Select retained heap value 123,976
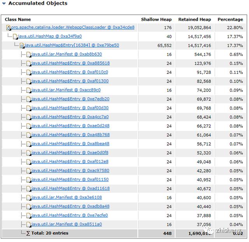Viewport: 249px width, 242px height. pyautogui.click(x=203, y=63)
